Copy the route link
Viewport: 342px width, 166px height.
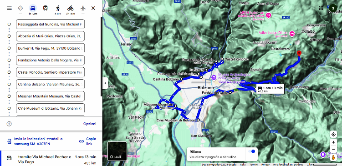[x=88, y=141]
